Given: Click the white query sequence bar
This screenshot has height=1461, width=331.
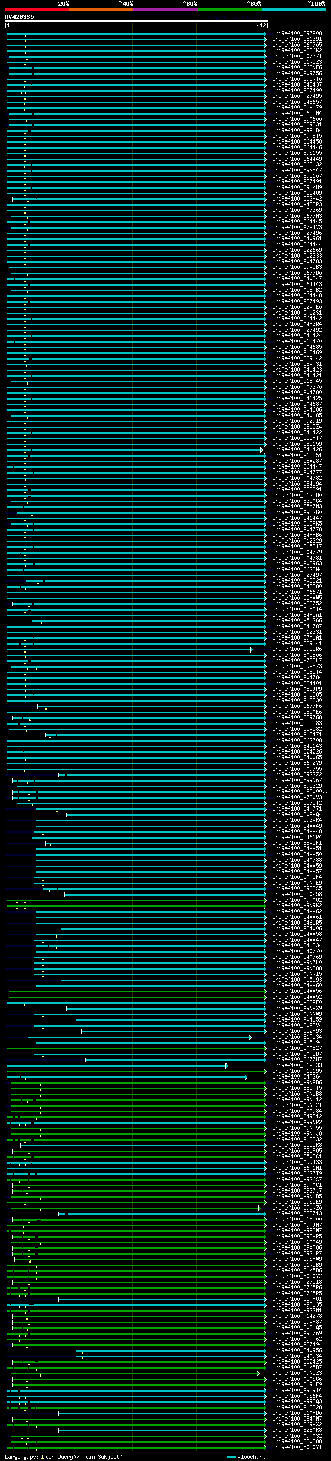Looking at the screenshot, I should [x=136, y=21].
